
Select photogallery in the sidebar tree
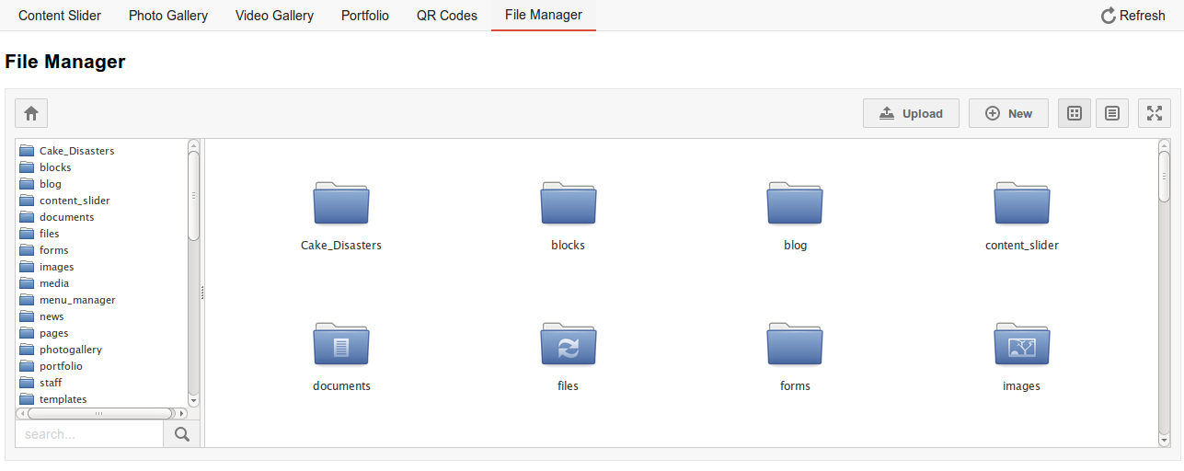[70, 350]
